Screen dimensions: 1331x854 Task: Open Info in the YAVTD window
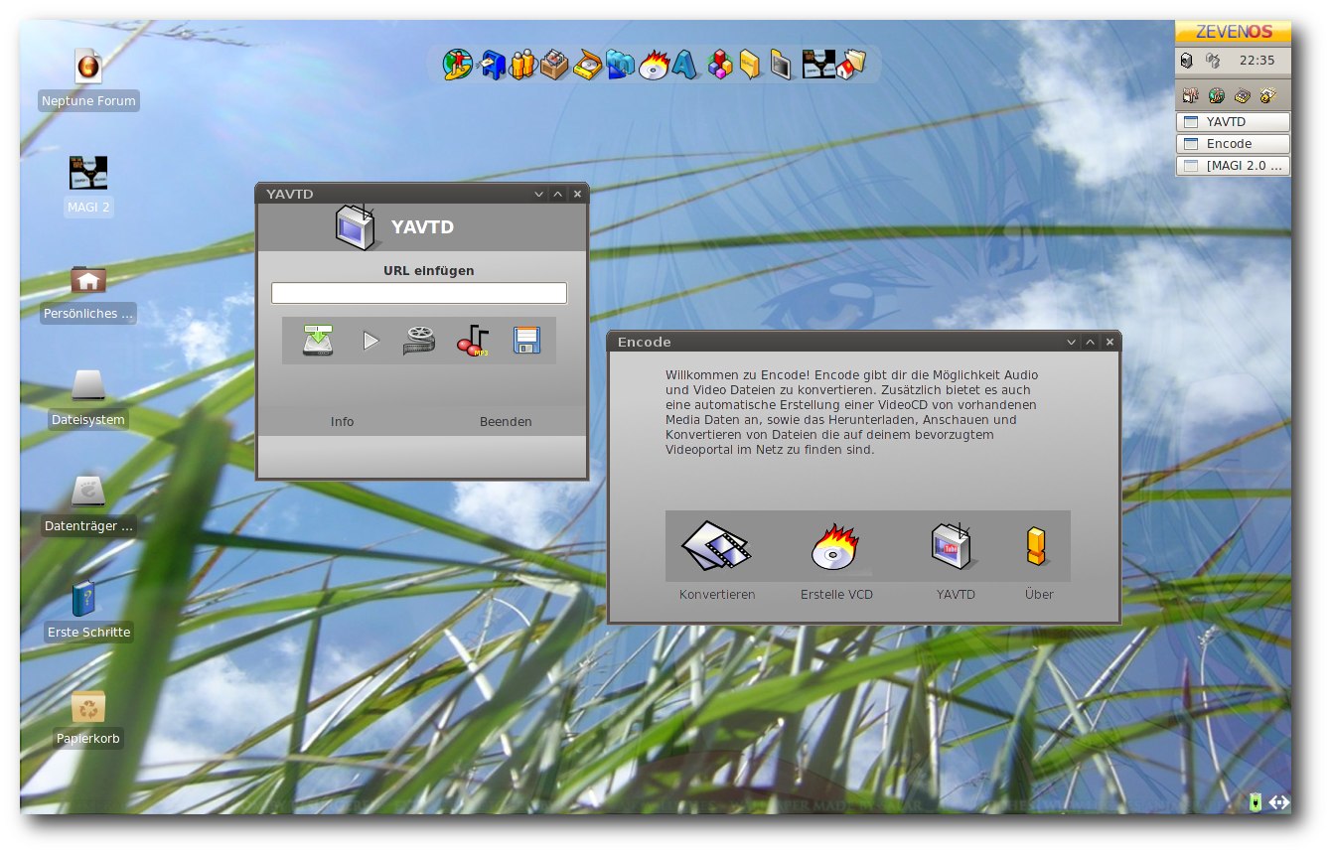click(342, 422)
